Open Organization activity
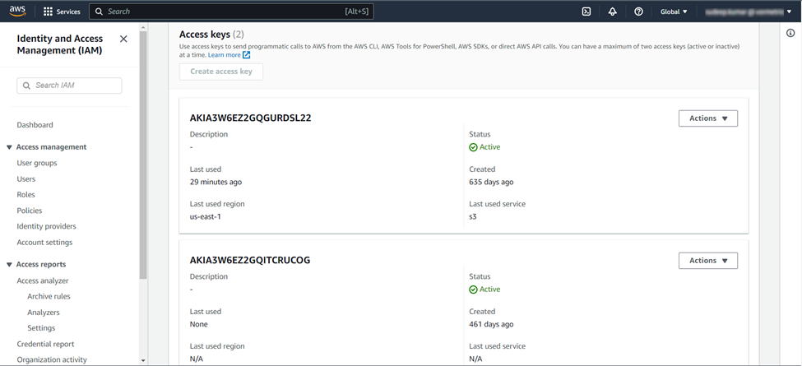This screenshot has height=366, width=802. (x=52, y=360)
